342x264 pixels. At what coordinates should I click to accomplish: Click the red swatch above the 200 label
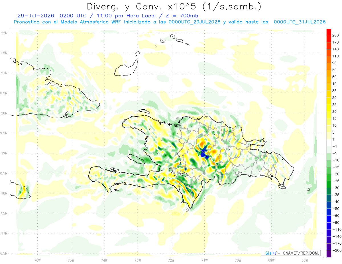point(329,32)
